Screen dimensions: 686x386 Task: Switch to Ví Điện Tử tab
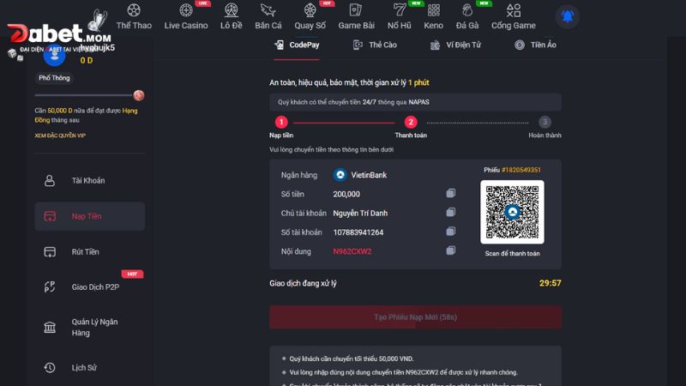tap(455, 45)
